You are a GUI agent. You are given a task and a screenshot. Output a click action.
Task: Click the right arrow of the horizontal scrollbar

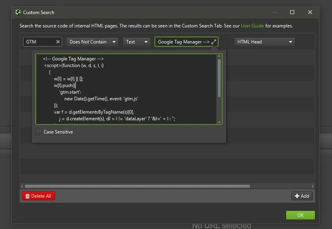coord(312,186)
